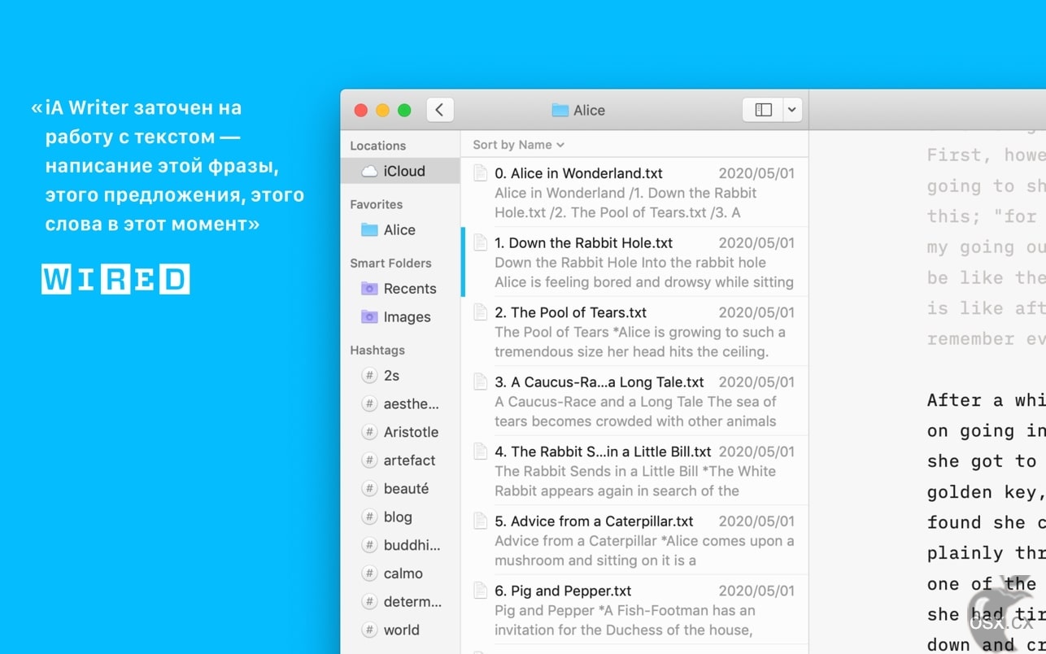1046x654 pixels.
Task: Click document icon of Advice from a Caterpillar.txt
Action: 481,521
